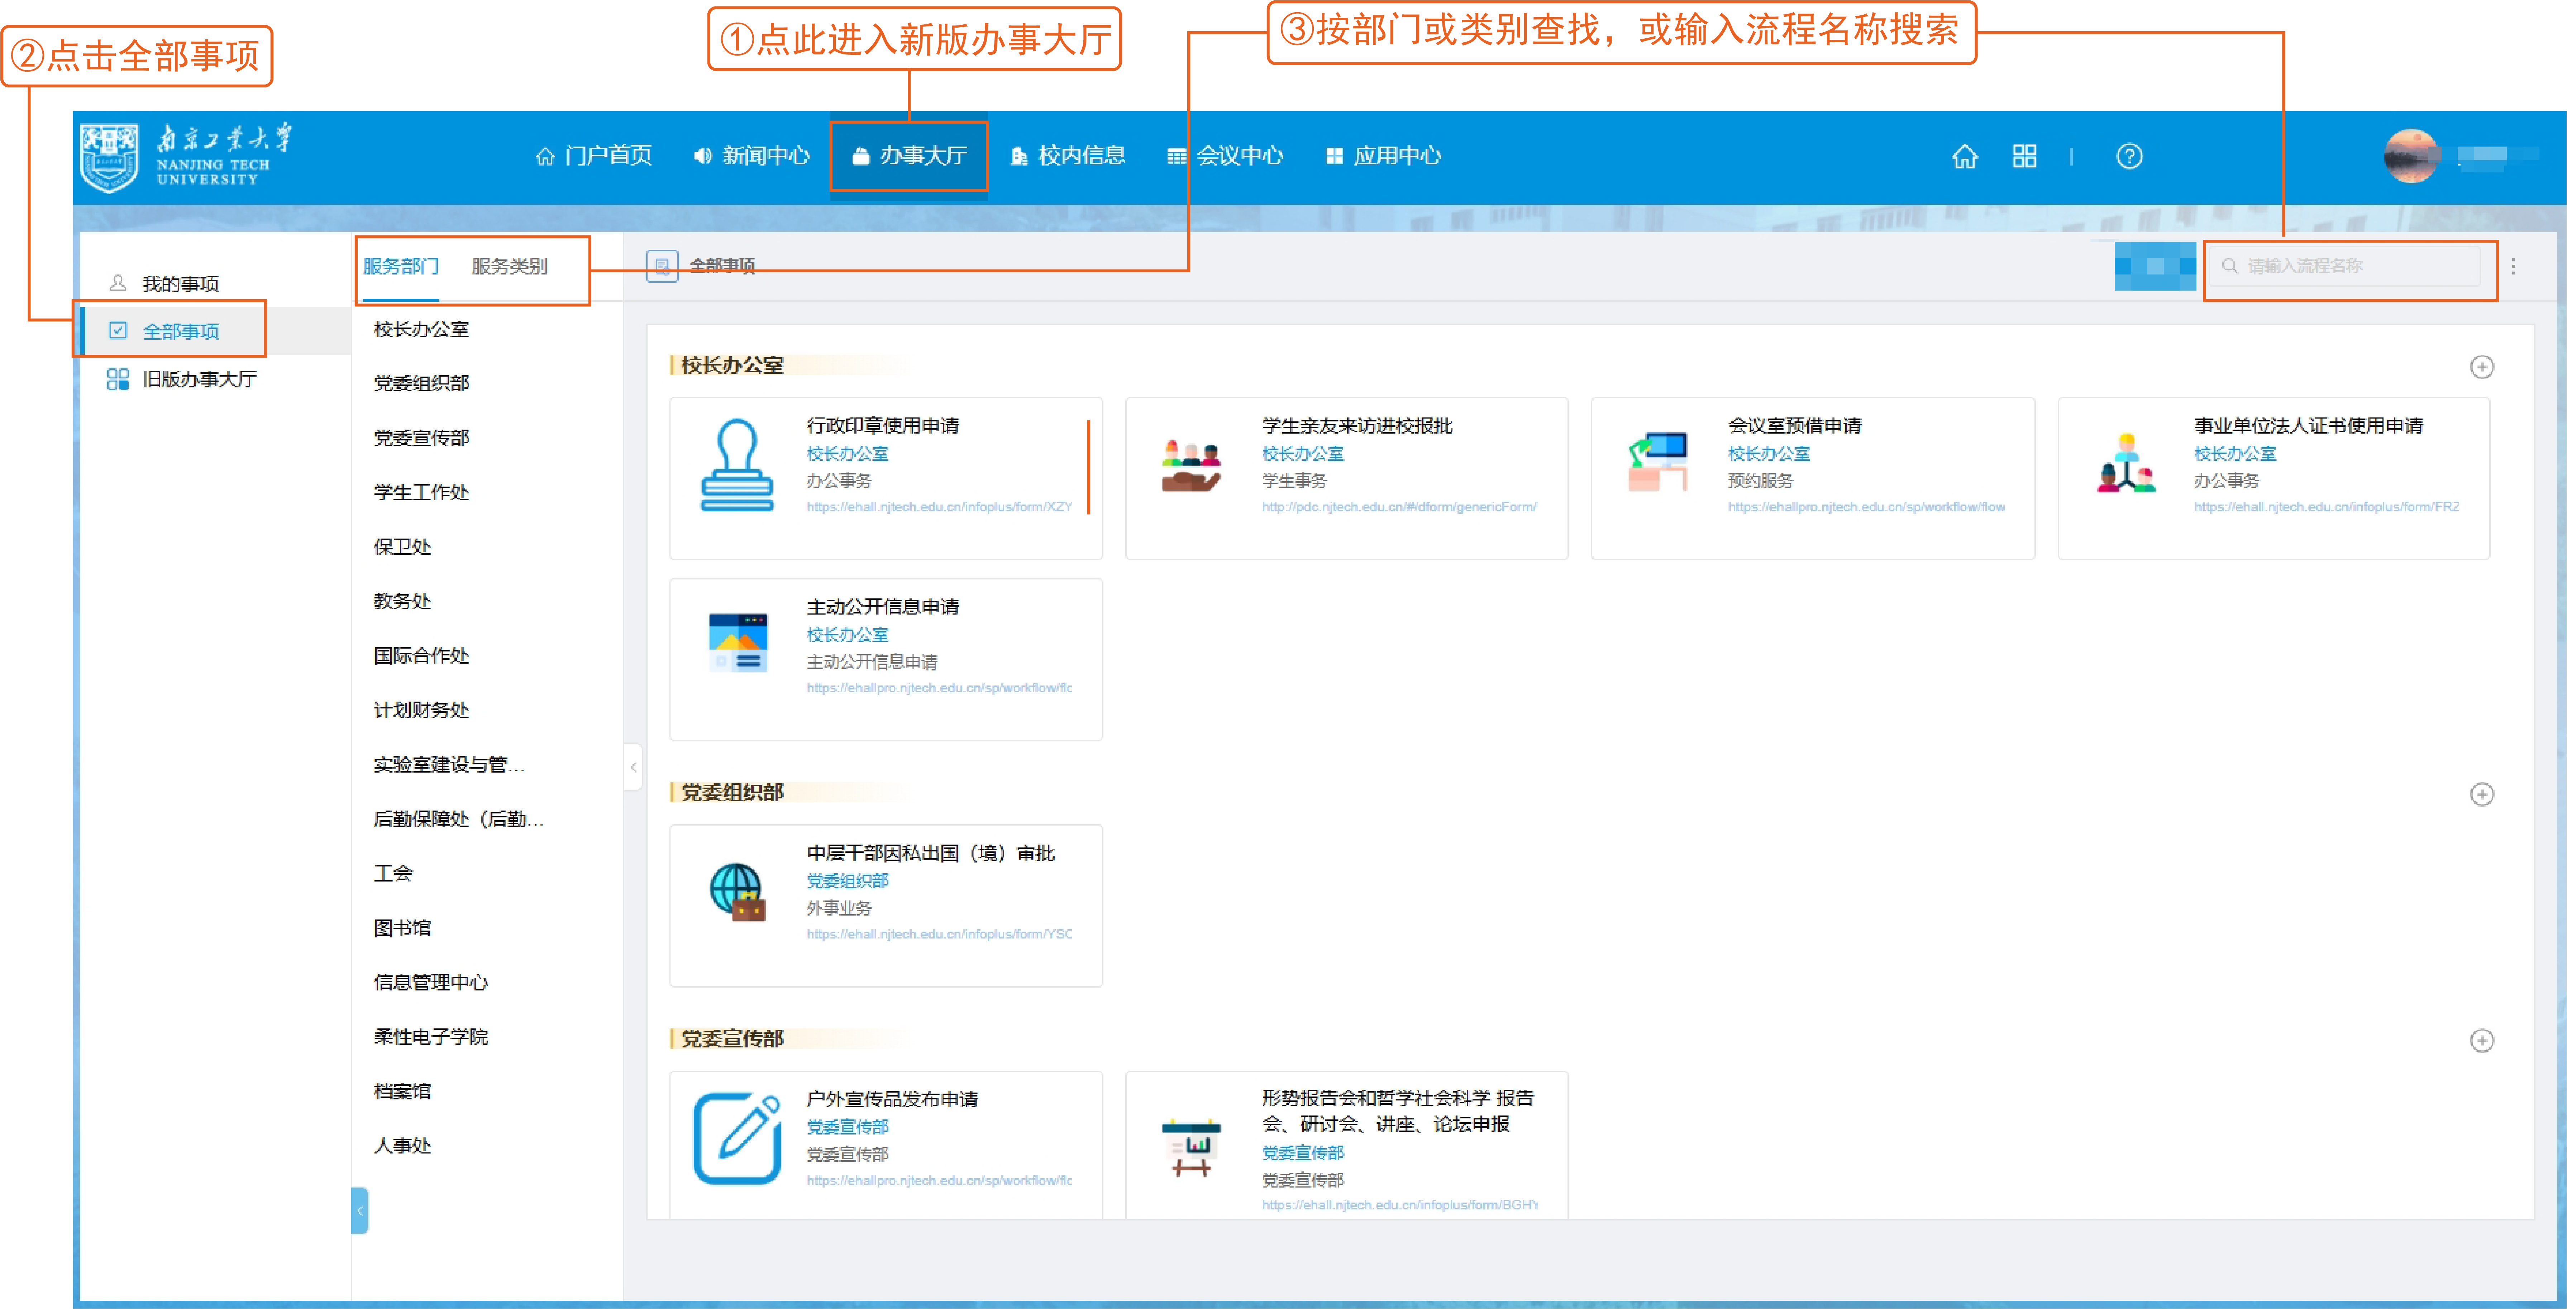Select 工会 in department list

click(x=393, y=874)
